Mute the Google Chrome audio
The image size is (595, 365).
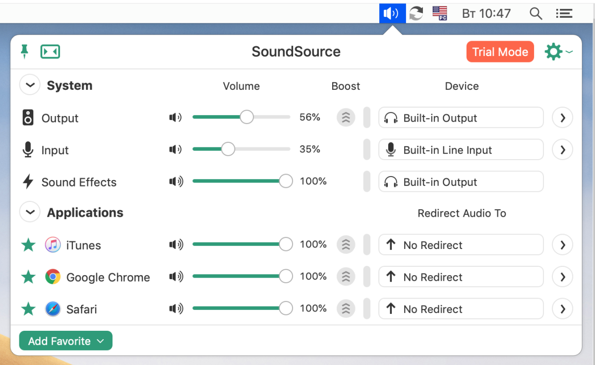point(176,277)
